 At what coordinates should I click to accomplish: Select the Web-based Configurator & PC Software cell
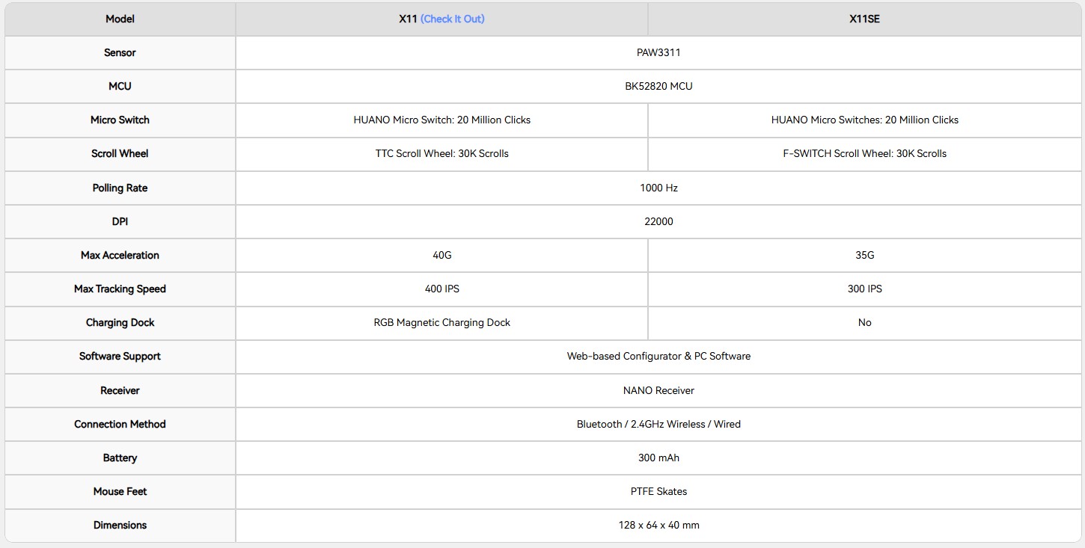pos(658,356)
